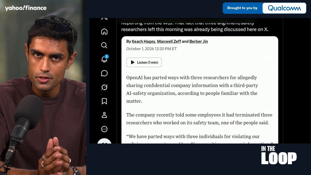Screen dimensions: 311x175
Task: Open author link Maxwell Zeff
Action: coord(169,41)
